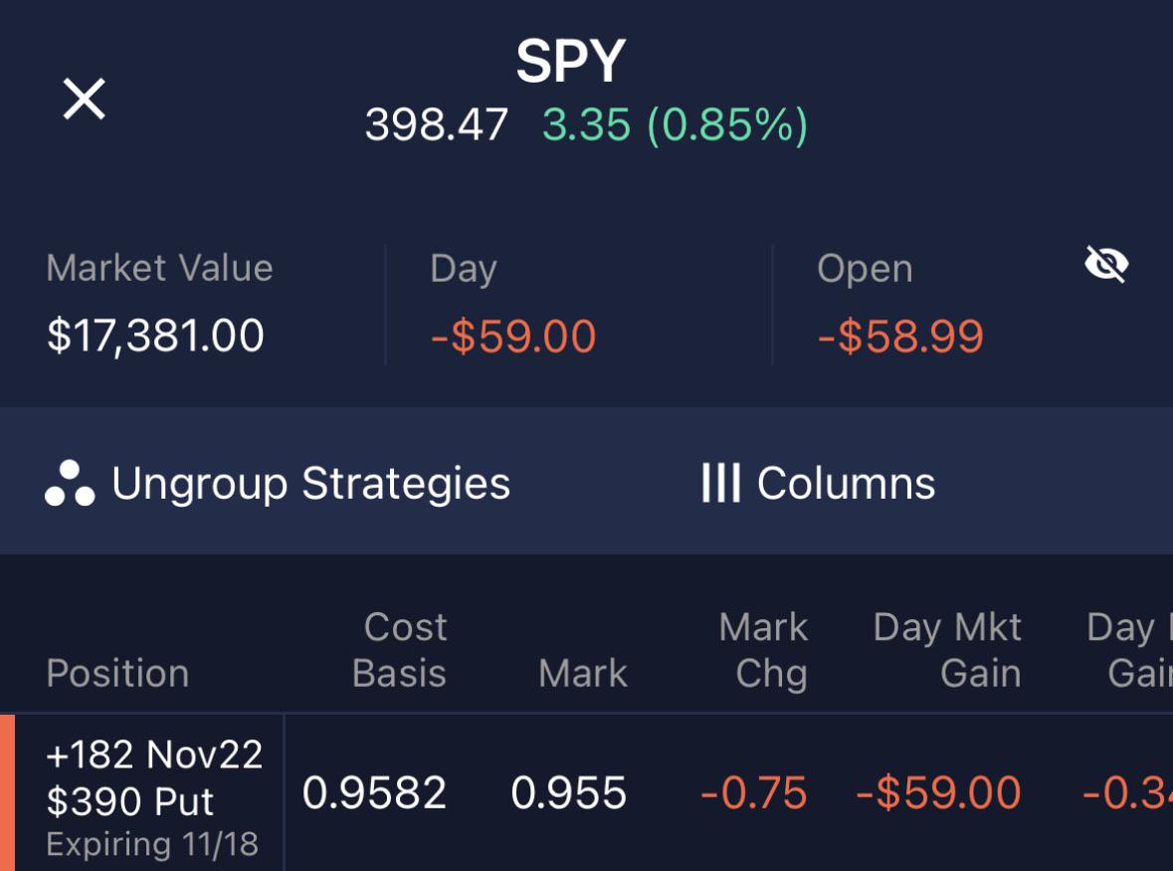Tap the Day summary value -$59.00
The width and height of the screenshot is (1173, 871).
click(x=513, y=335)
